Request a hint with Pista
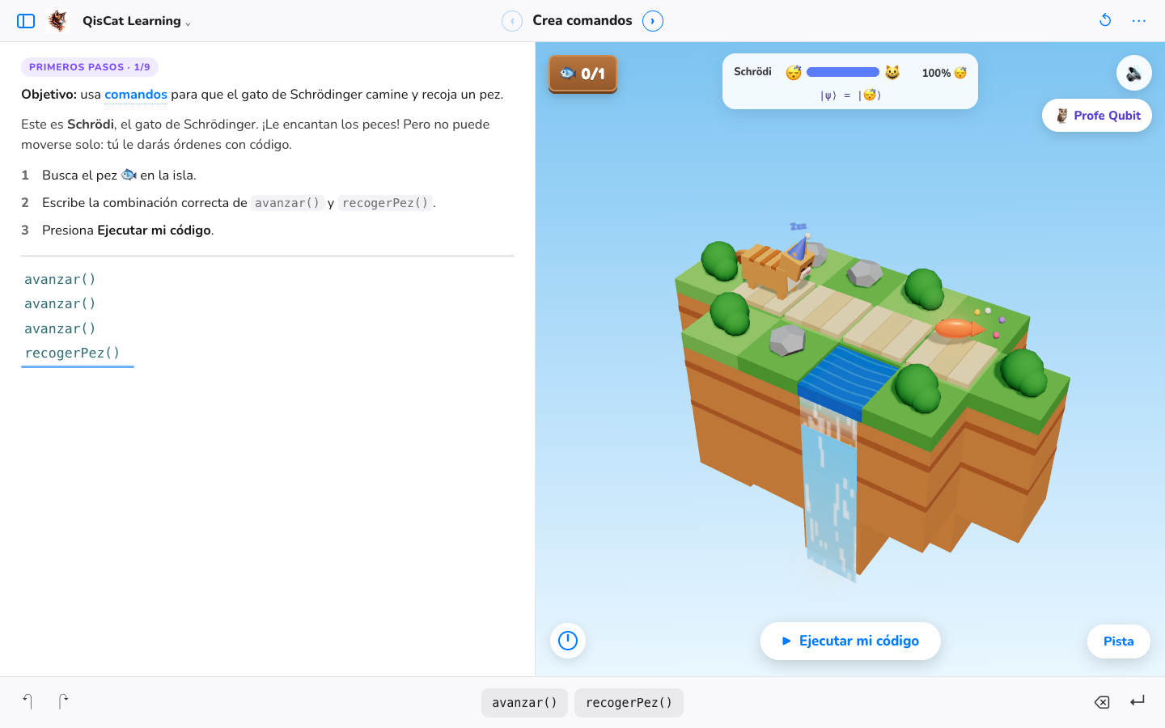 tap(1119, 641)
